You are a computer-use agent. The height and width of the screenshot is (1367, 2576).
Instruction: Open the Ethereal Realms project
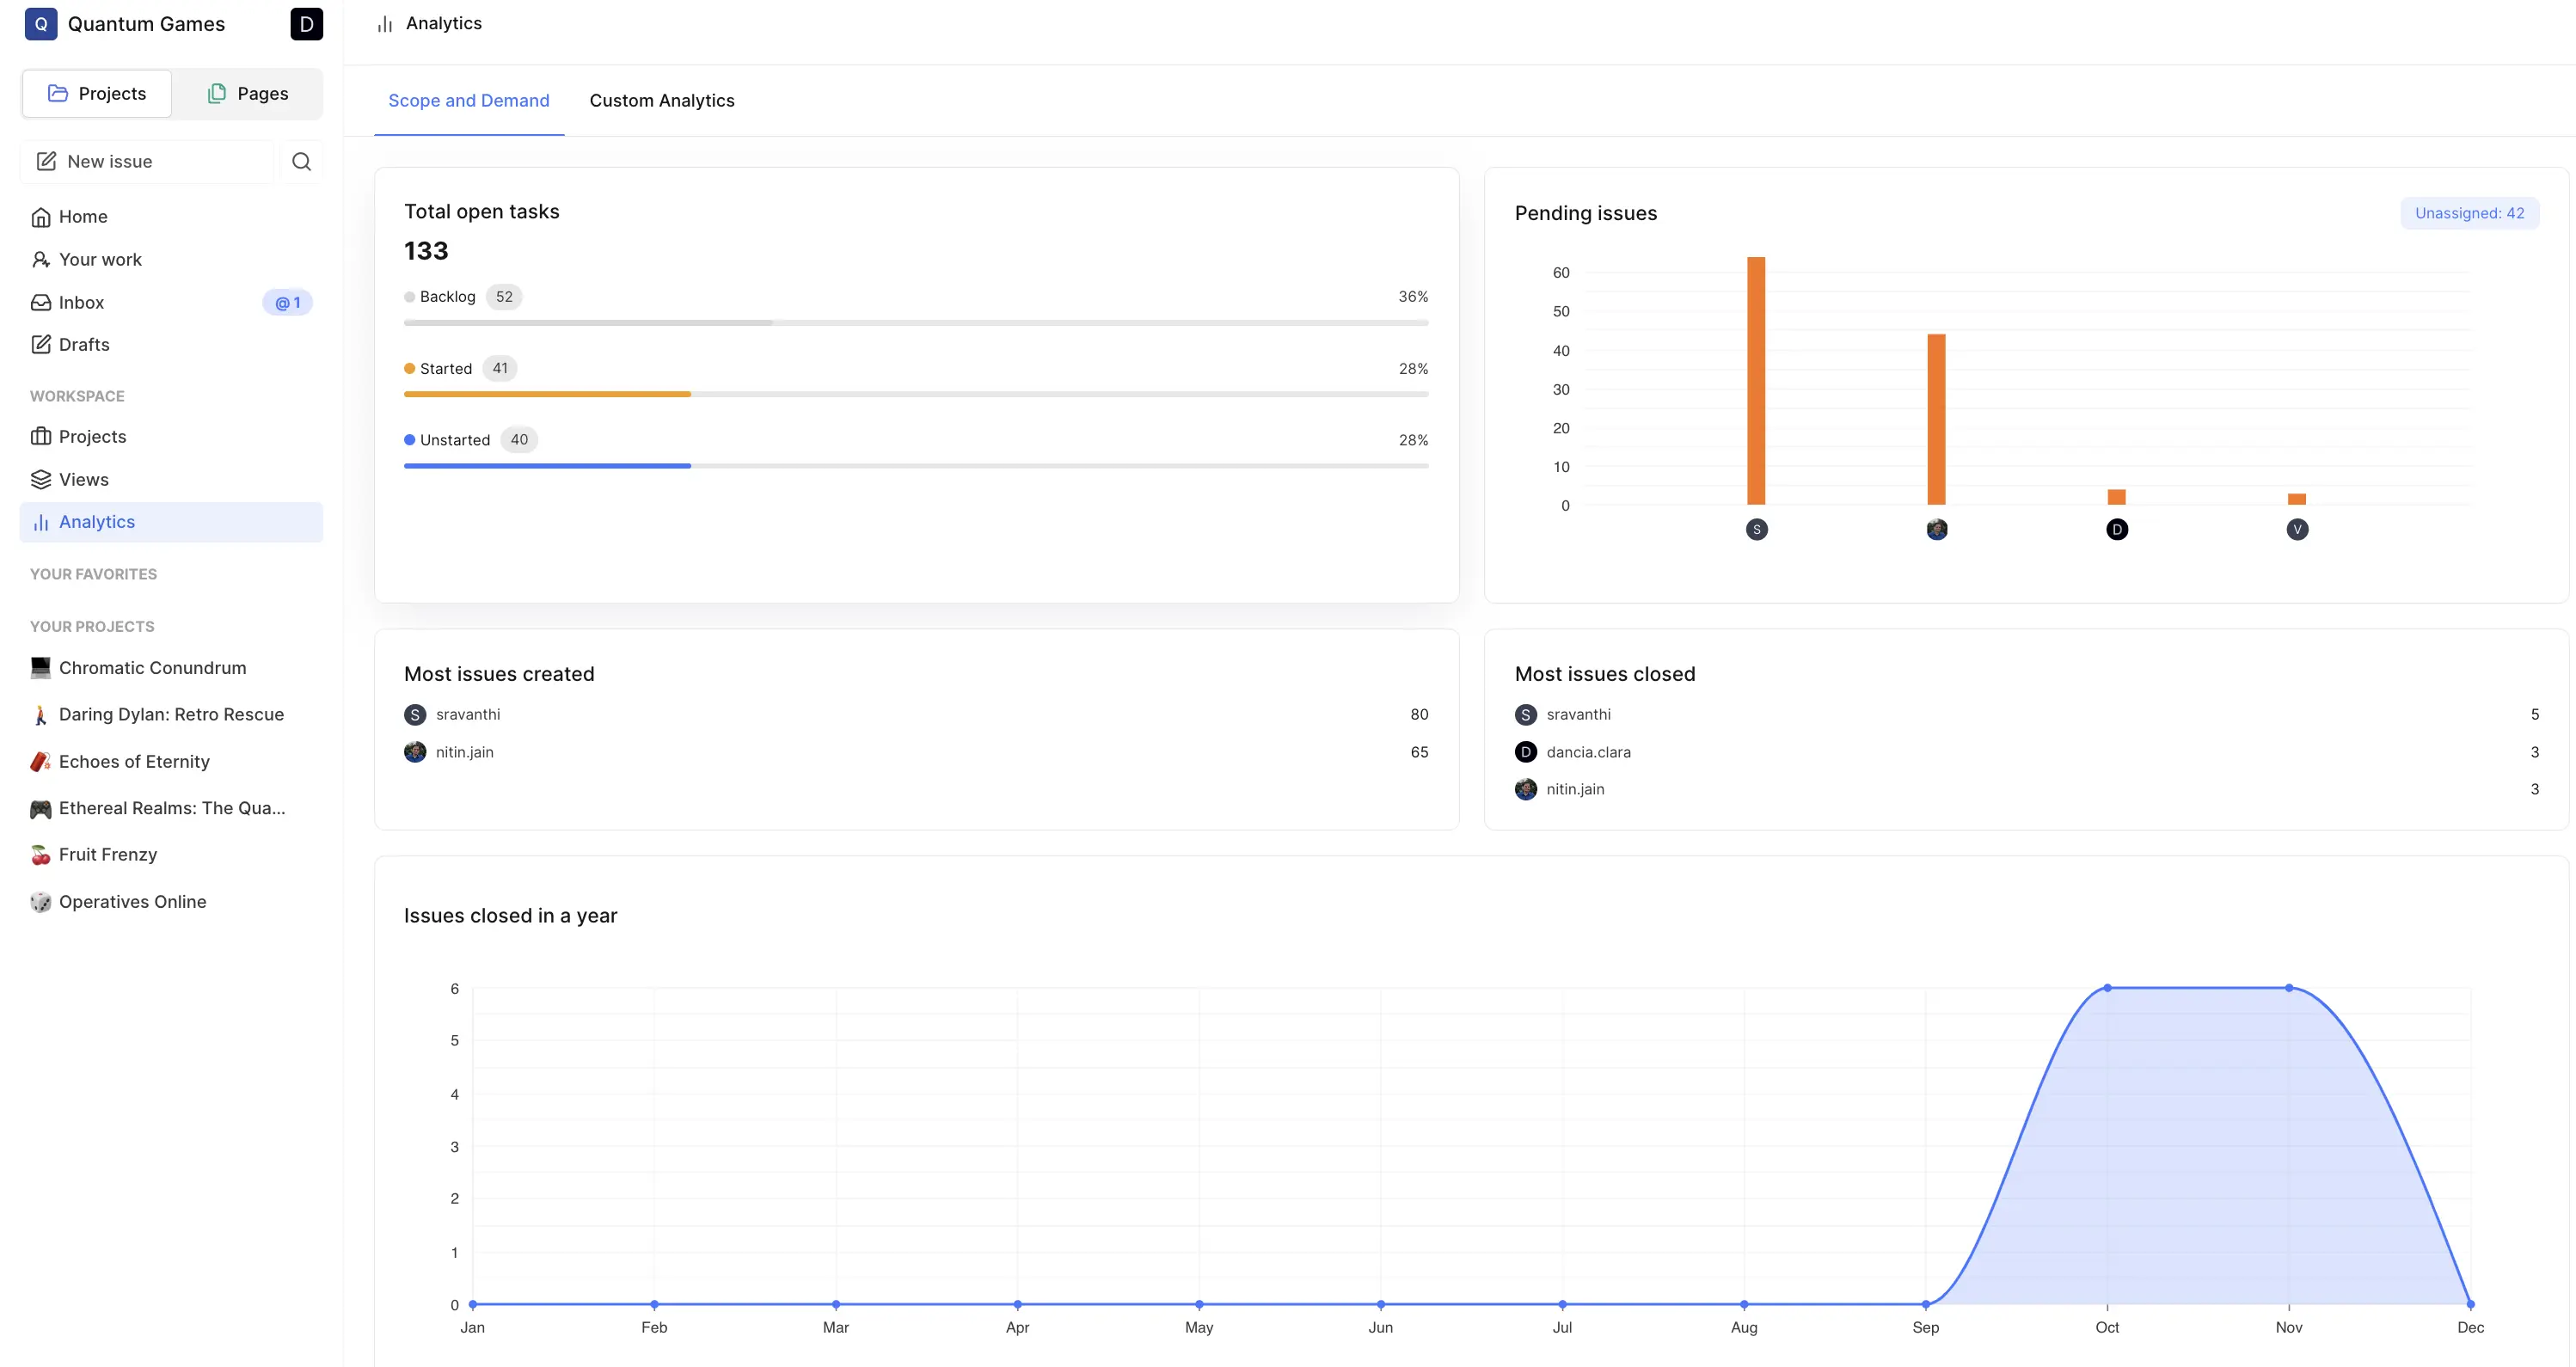pos(171,809)
